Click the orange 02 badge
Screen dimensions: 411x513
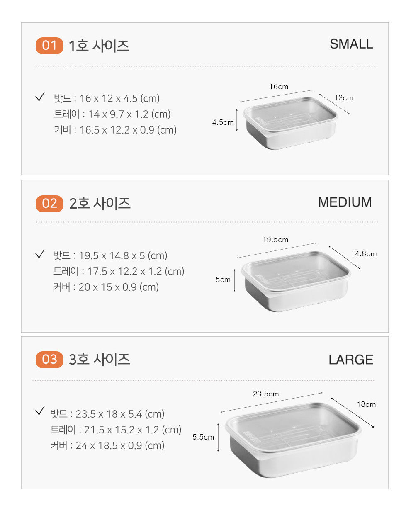49,204
